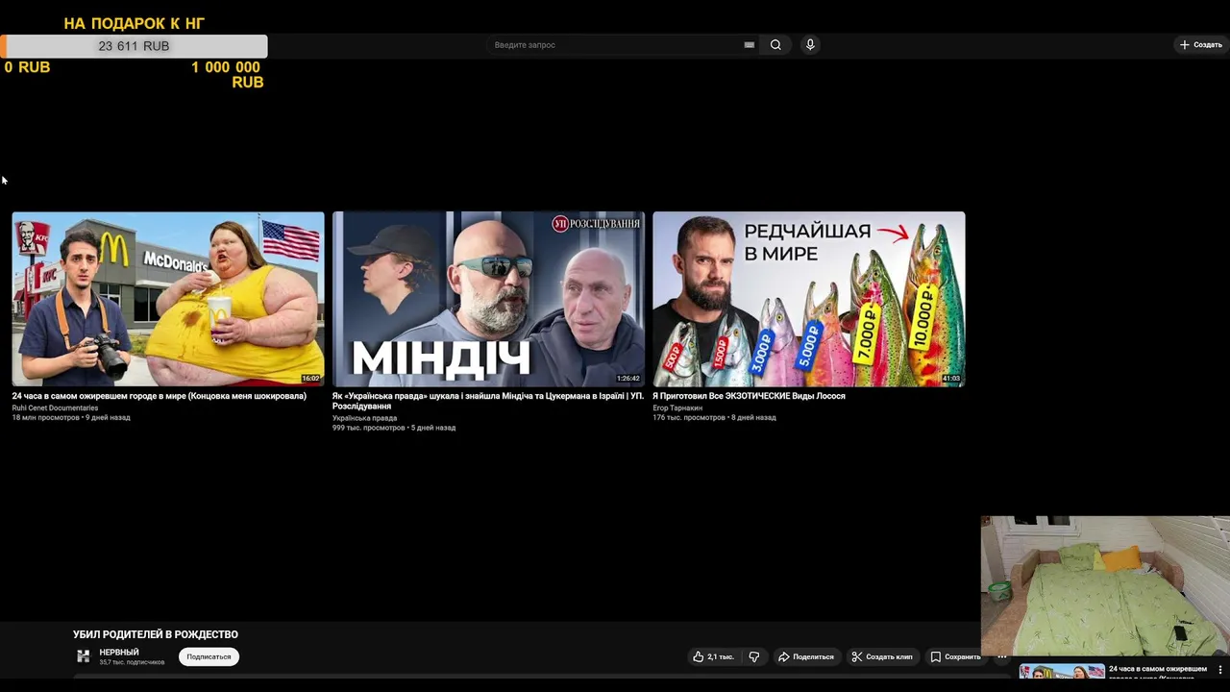The height and width of the screenshot is (692, 1230).
Task: Open title 'Я Приготовил Все ЭКЗОТИЧЕСКИЕ Виды Лосося'
Action: click(749, 396)
